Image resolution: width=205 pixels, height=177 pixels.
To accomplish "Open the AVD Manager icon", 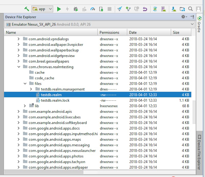I will point(163,9).
